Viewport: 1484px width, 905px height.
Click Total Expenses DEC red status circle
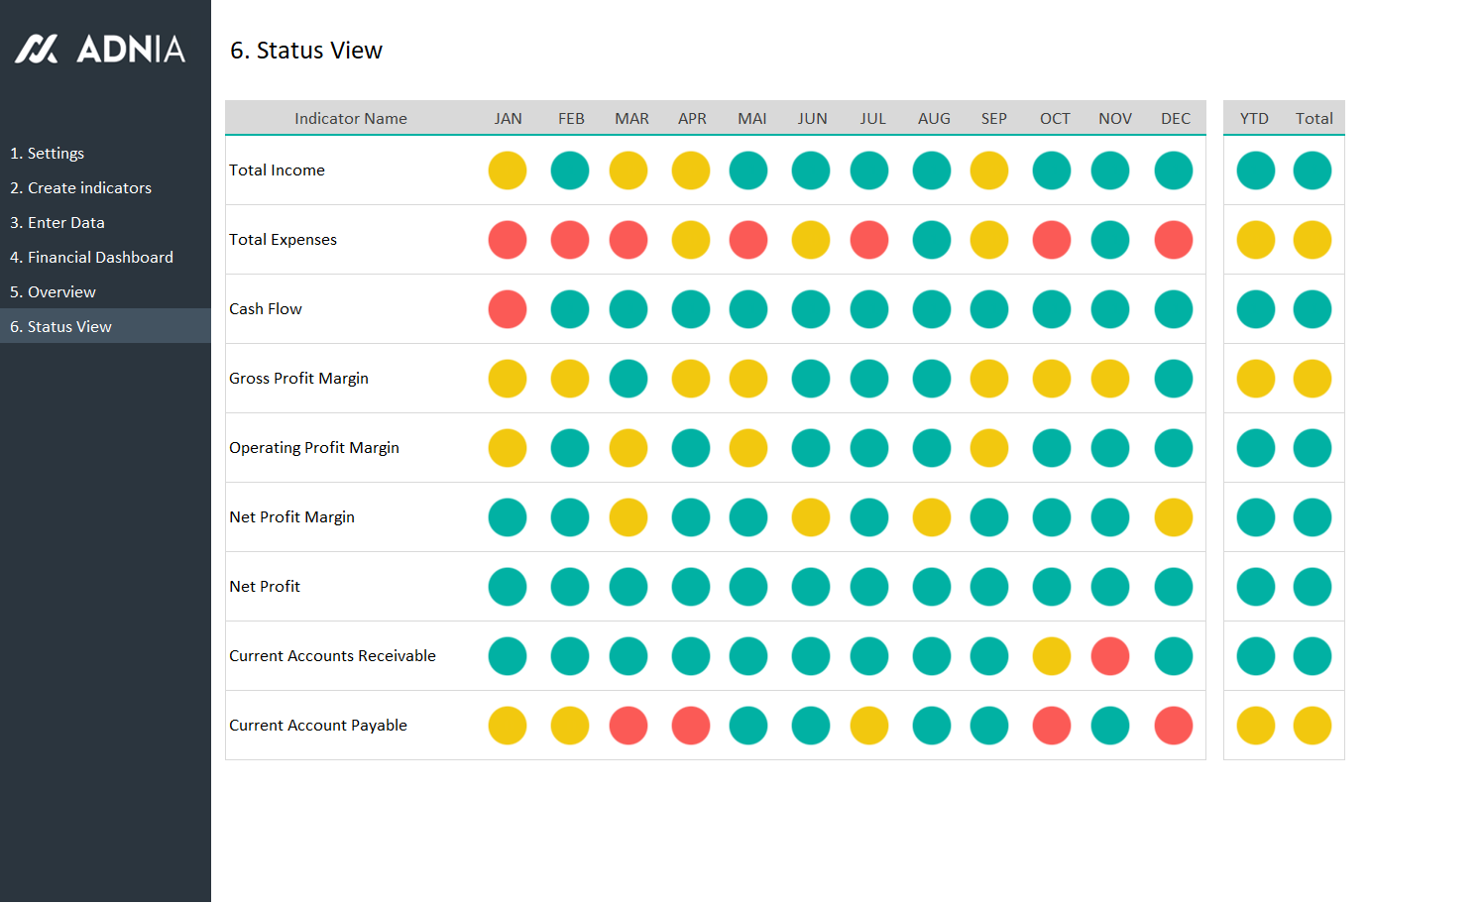coord(1174,240)
